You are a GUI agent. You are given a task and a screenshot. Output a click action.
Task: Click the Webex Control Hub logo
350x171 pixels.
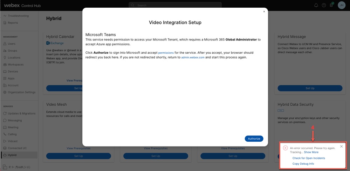click(x=22, y=6)
